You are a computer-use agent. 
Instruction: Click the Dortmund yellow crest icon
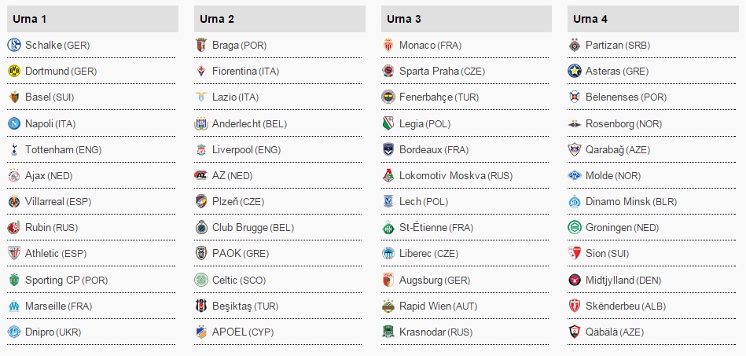(13, 72)
